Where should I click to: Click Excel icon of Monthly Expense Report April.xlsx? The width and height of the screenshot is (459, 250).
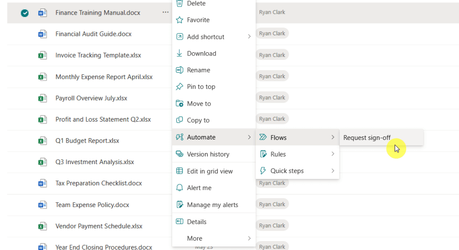[x=43, y=77]
